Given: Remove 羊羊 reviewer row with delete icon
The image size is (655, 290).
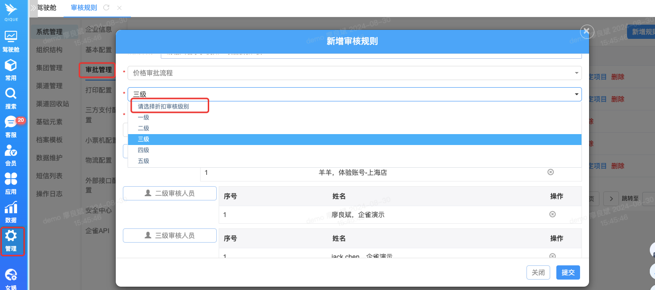Looking at the screenshot, I should 551,172.
